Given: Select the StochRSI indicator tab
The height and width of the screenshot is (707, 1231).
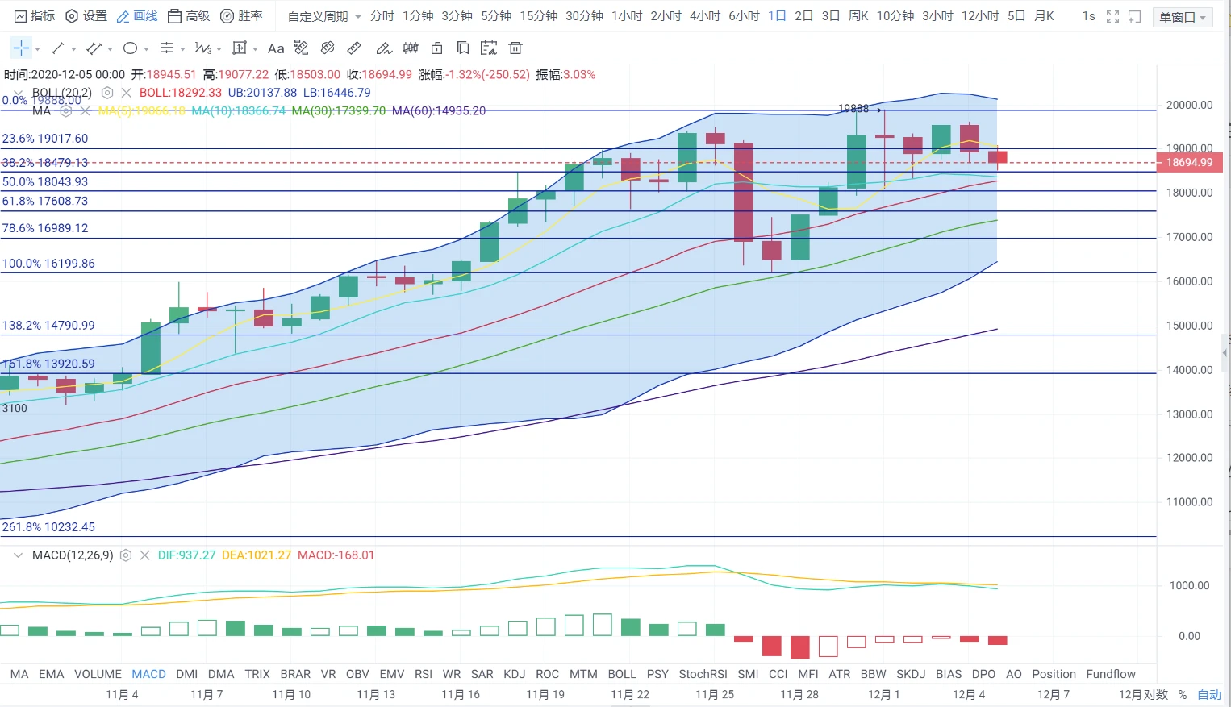Looking at the screenshot, I should tap(703, 674).
